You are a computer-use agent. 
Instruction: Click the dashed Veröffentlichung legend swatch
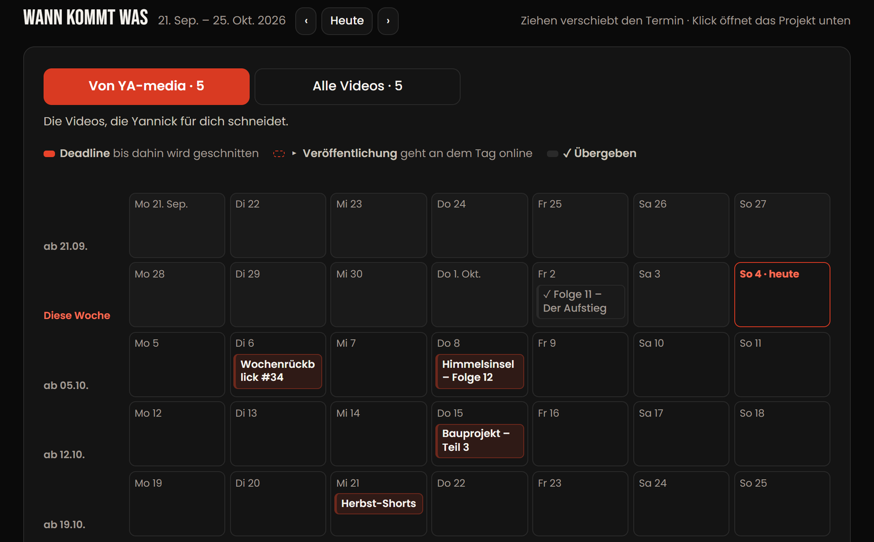tap(279, 154)
